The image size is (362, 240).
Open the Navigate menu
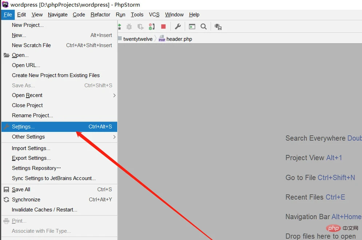tap(57, 15)
